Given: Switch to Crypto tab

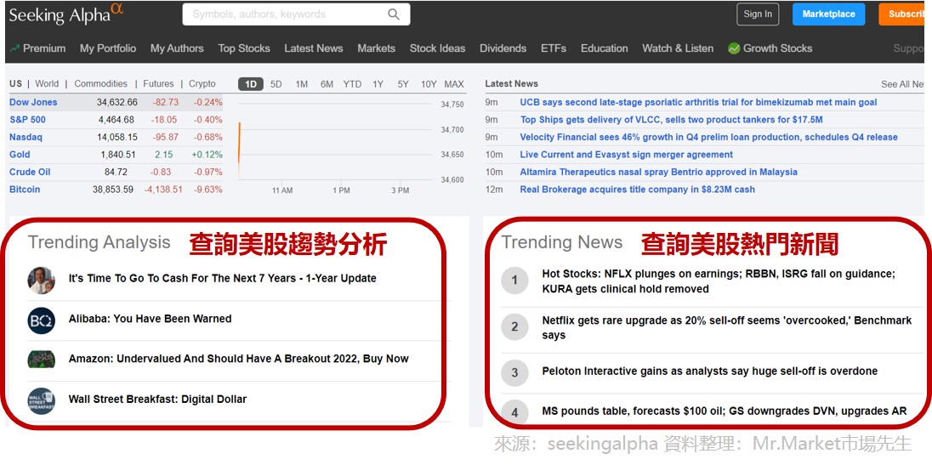Looking at the screenshot, I should 202,84.
